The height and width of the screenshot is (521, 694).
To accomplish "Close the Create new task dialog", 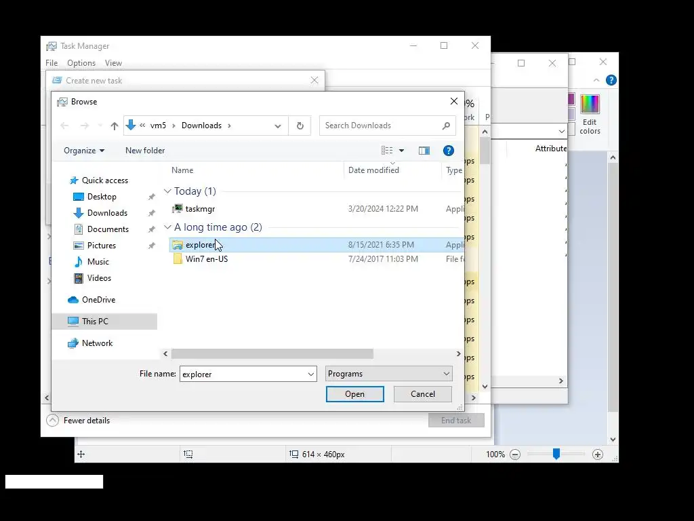I will pos(314,81).
